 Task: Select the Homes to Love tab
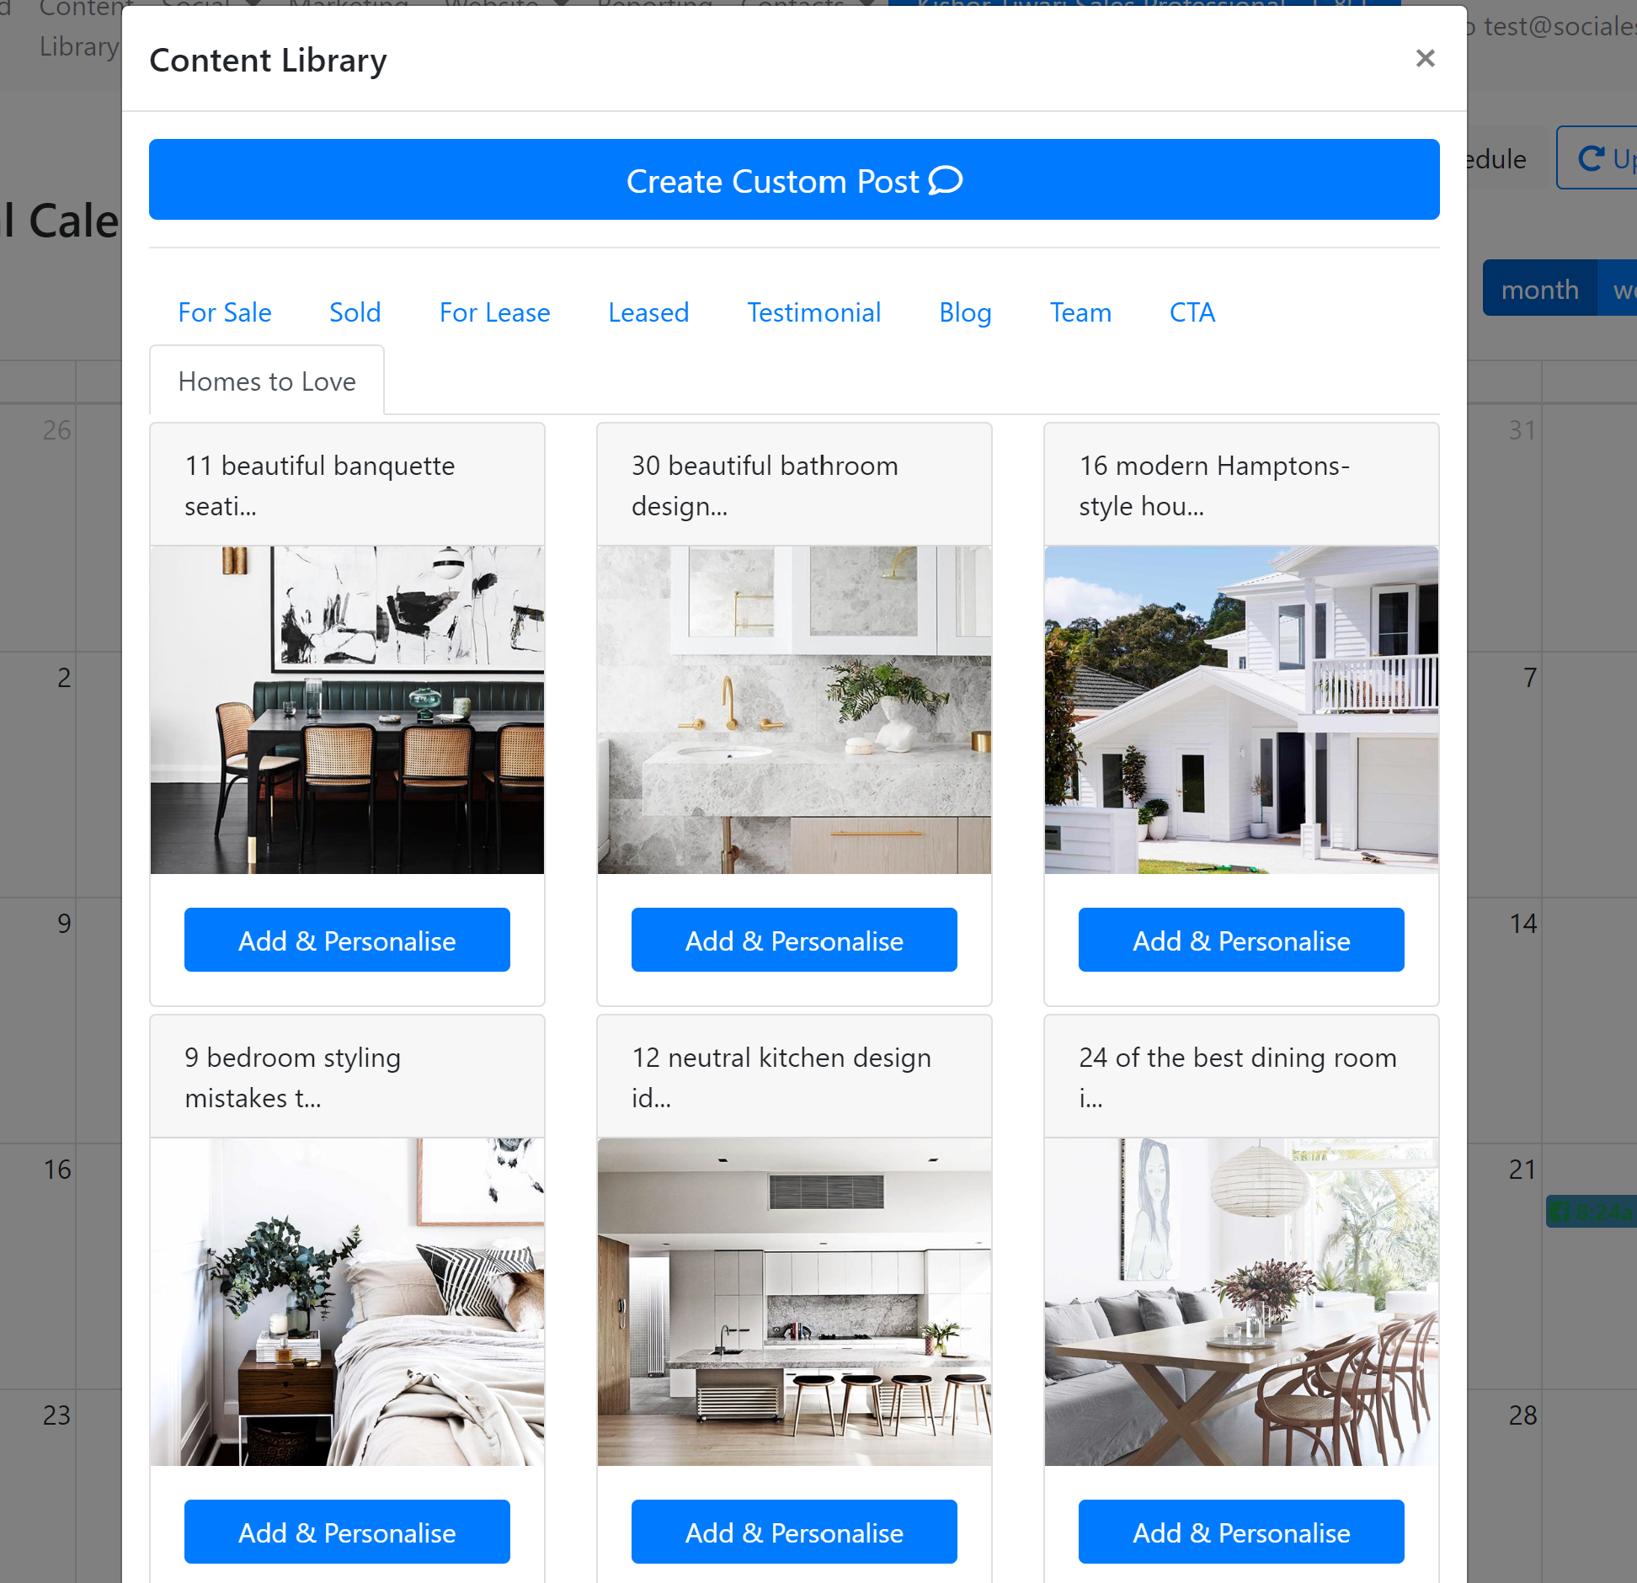[266, 381]
